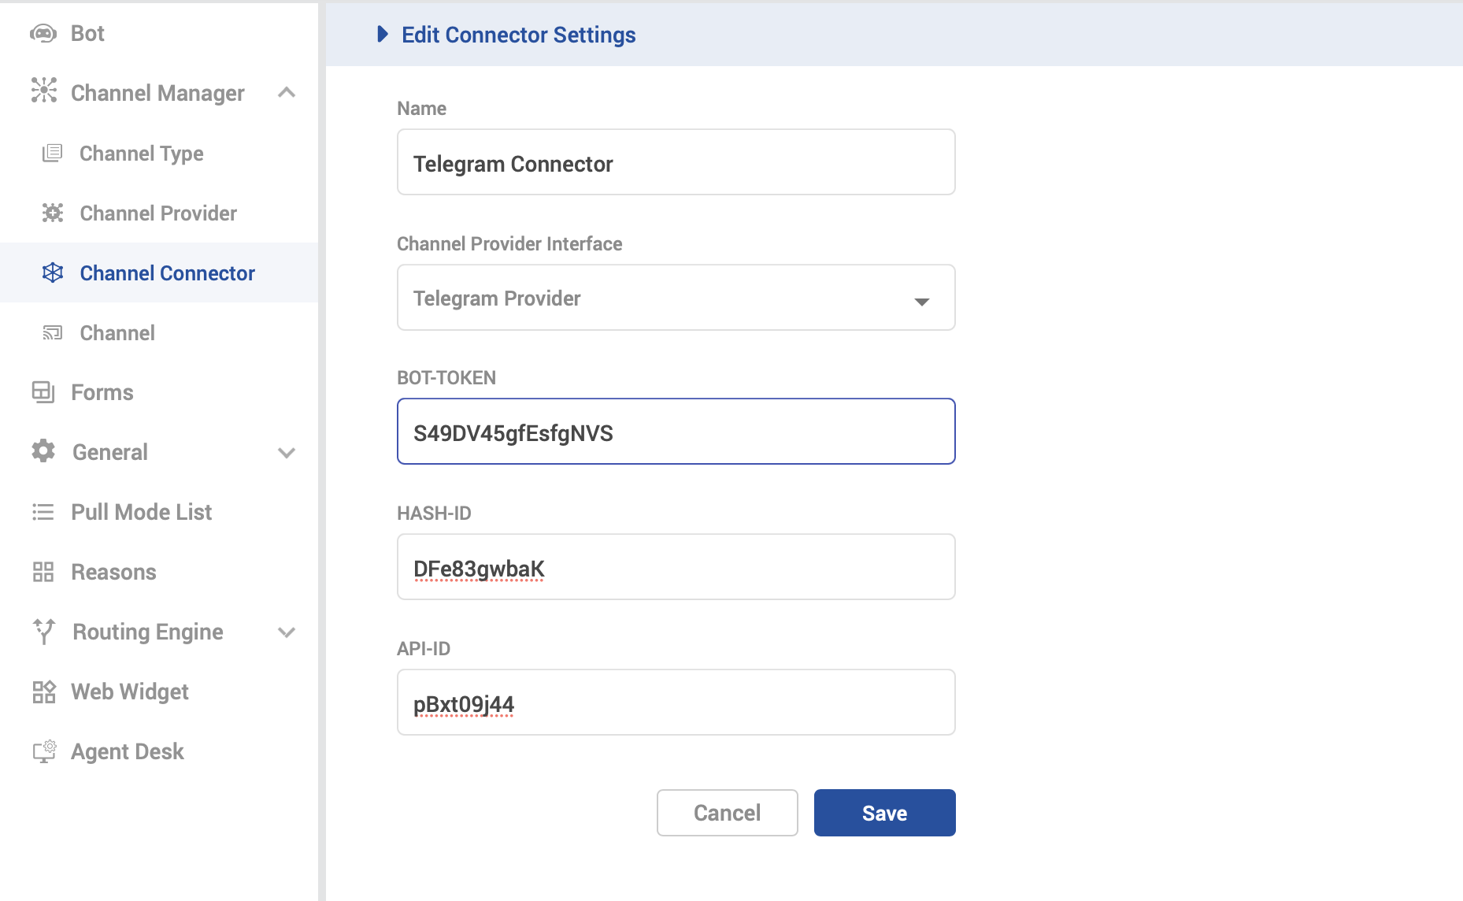Viewport: 1463px width, 901px height.
Task: Click the Forms layout icon
Action: [x=43, y=391]
